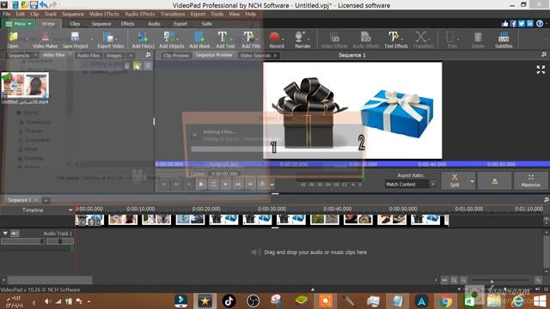Insert a blank clip with Add Blank
The image size is (550, 309).
pyautogui.click(x=199, y=39)
